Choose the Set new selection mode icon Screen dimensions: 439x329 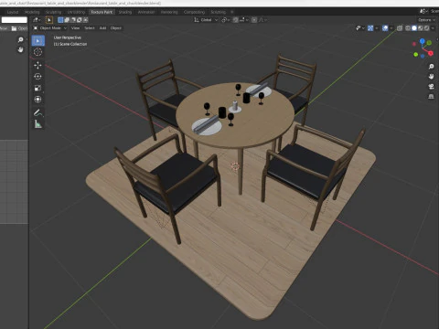click(60, 20)
